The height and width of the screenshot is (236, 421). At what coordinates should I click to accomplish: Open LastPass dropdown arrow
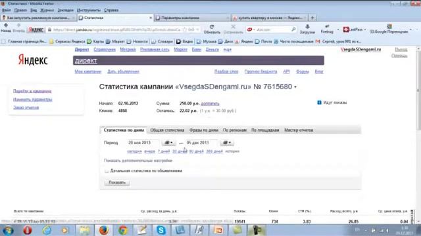click(x=365, y=29)
